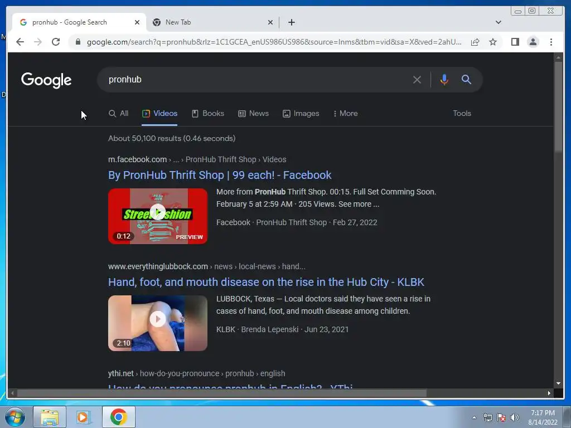Viewport: 571px width, 428px height.
Task: Show hidden system tray icons
Action: click(x=474, y=417)
